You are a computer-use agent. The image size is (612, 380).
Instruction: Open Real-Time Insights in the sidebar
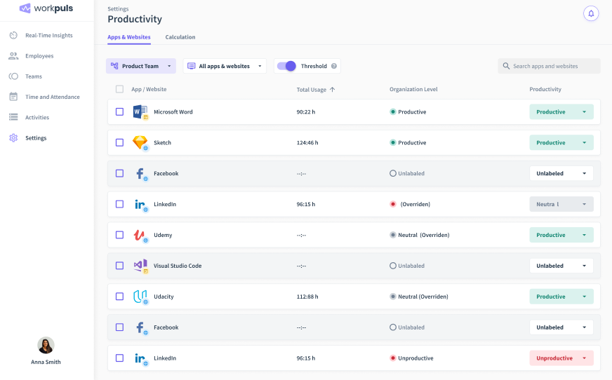click(48, 35)
